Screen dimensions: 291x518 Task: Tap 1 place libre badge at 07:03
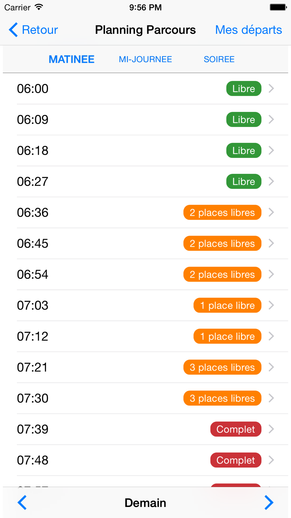coord(227,305)
